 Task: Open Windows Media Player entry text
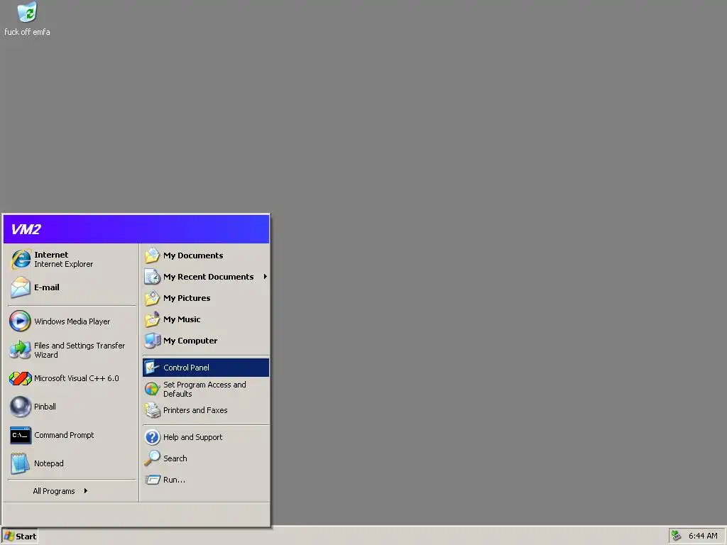(x=72, y=321)
